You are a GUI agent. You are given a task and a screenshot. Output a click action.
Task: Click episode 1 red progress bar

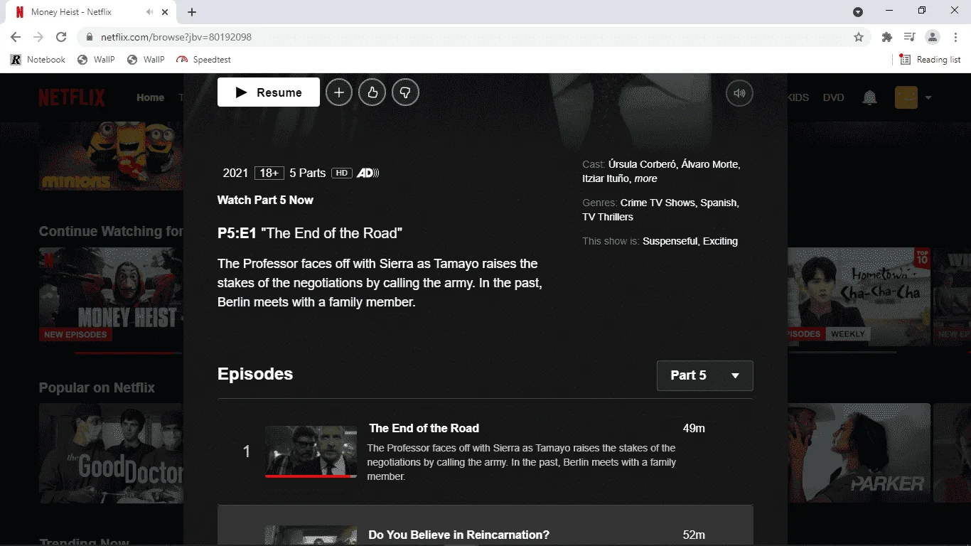[x=311, y=476]
